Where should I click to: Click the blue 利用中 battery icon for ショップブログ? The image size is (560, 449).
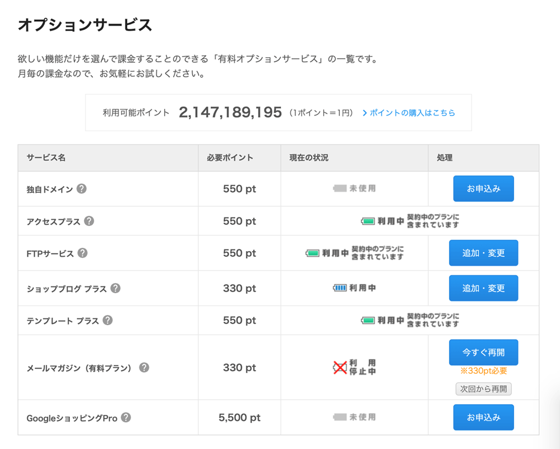pos(340,288)
